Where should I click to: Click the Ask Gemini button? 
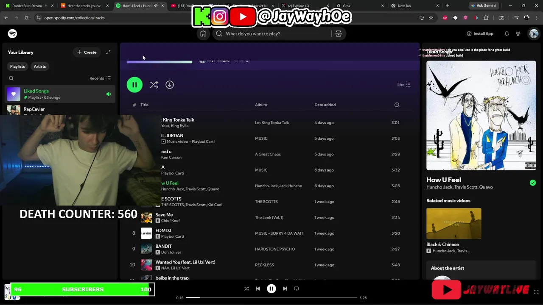pyautogui.click(x=483, y=6)
